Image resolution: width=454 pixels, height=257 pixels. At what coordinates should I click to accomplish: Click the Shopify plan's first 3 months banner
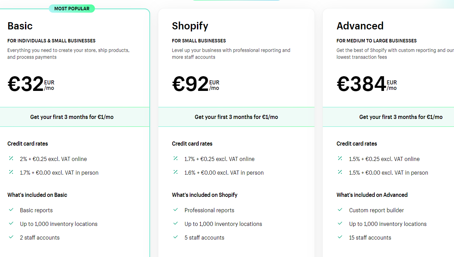(x=236, y=117)
